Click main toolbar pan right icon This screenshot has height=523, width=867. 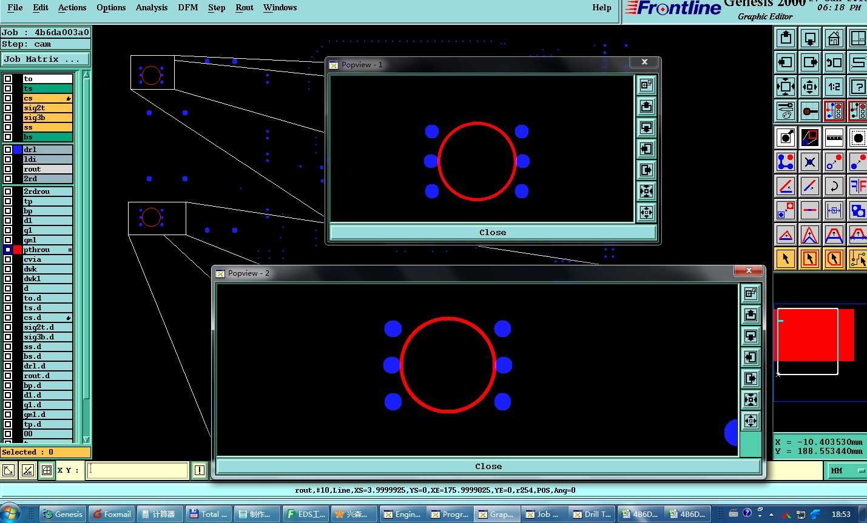point(810,62)
